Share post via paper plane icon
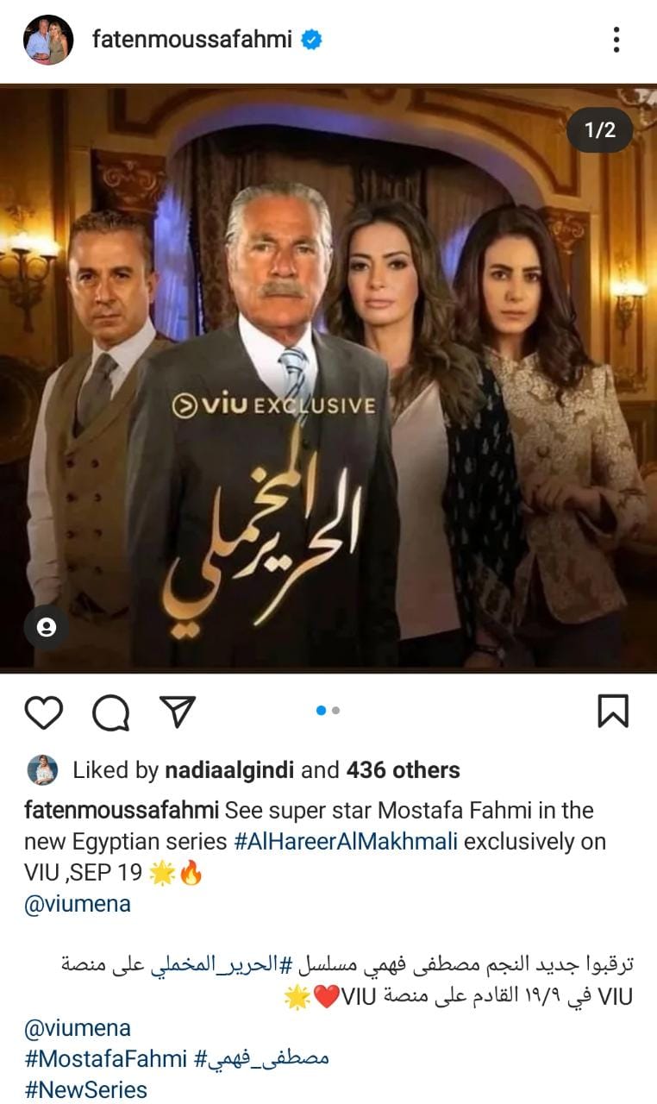657x1104 pixels. (x=178, y=712)
